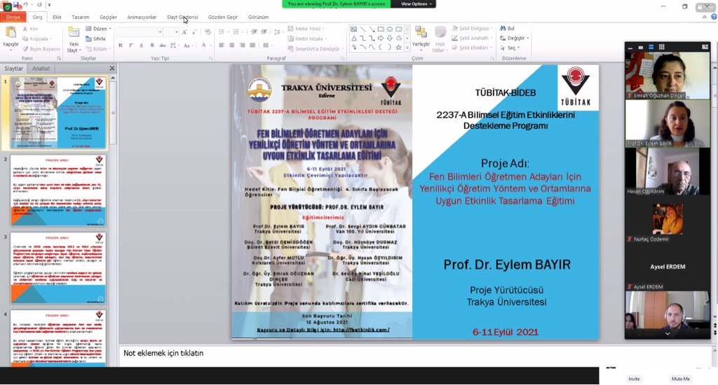Pick the triangle shape in shapes gallery

tap(354, 38)
